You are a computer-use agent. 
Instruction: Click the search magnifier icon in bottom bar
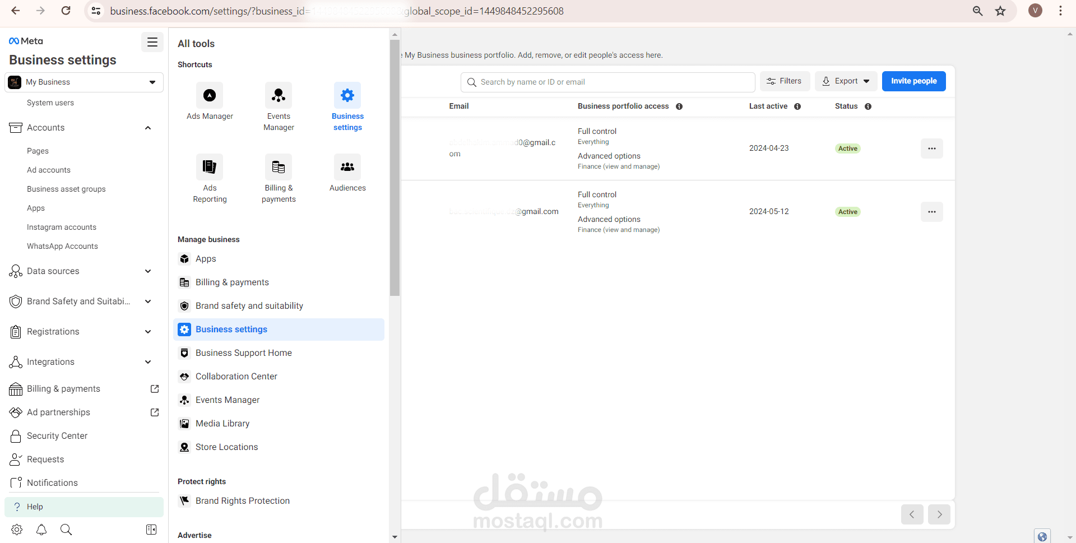click(x=66, y=530)
